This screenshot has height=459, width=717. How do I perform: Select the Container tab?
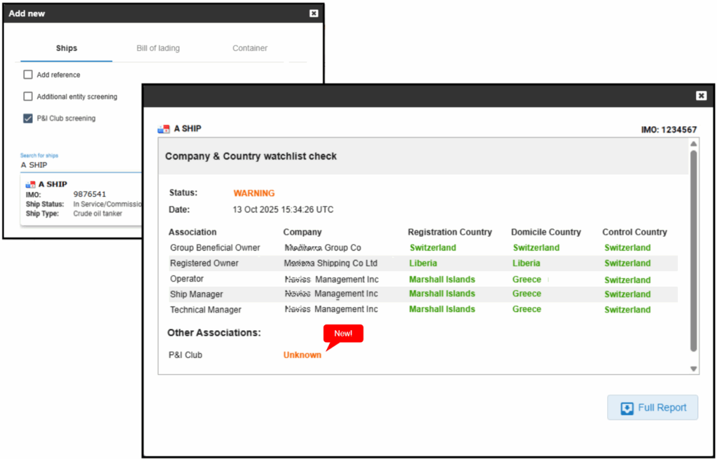250,48
